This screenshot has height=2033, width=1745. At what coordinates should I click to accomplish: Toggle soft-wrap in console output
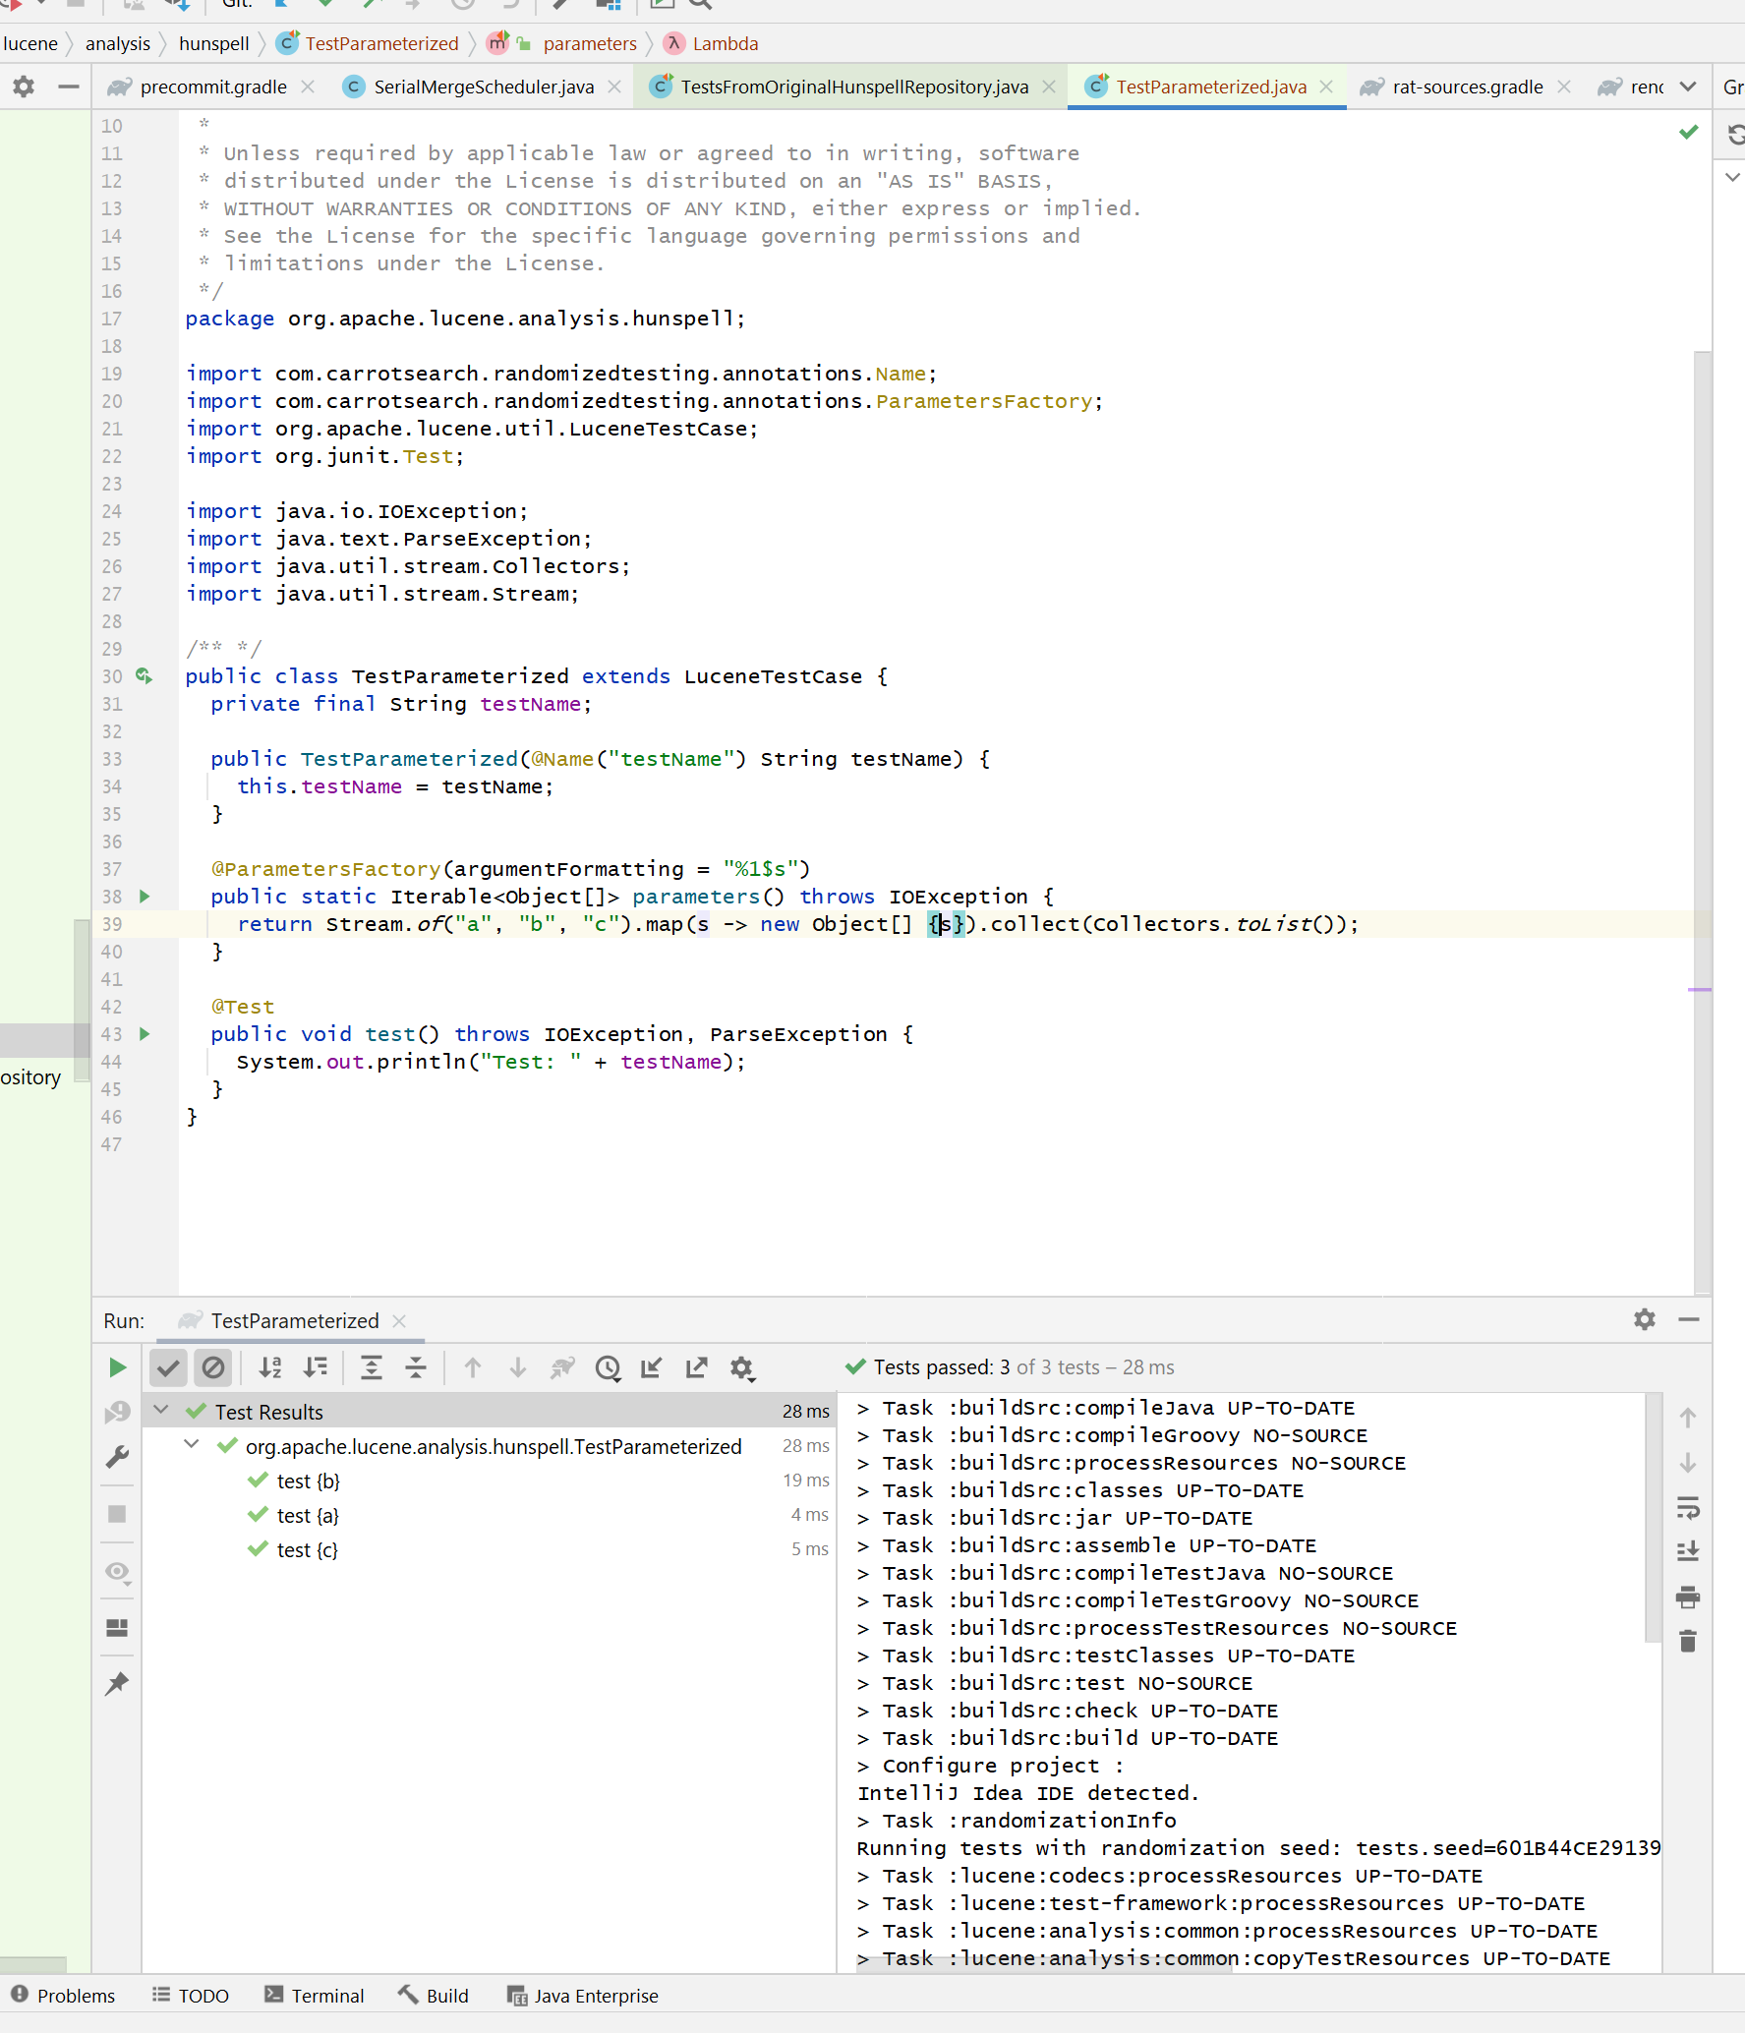[1688, 1507]
